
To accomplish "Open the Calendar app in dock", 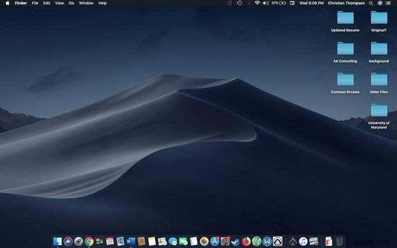I will tap(110, 242).
